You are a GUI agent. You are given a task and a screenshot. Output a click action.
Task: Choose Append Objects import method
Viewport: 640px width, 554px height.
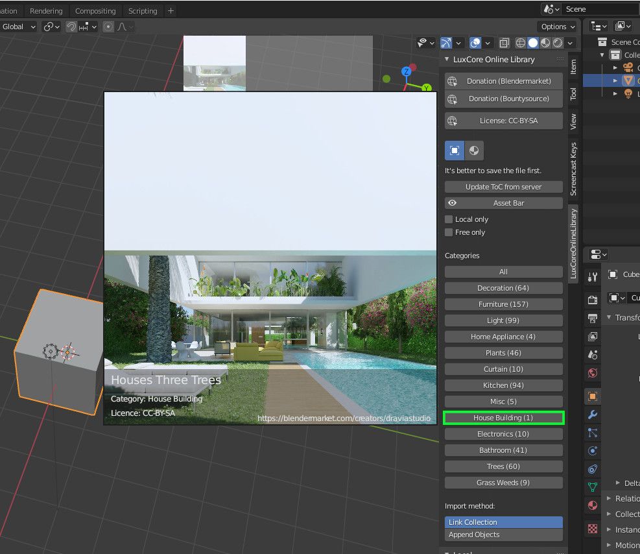pos(503,535)
